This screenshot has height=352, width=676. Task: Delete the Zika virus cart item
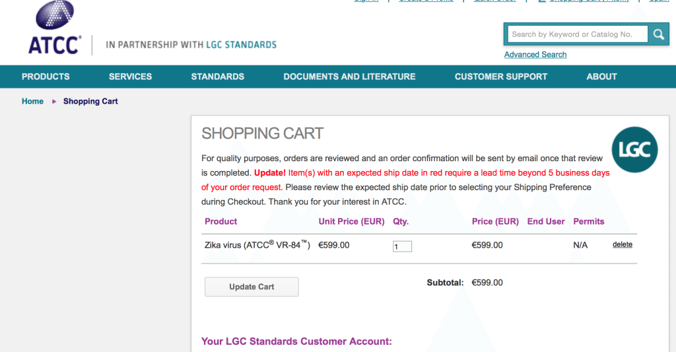point(623,244)
